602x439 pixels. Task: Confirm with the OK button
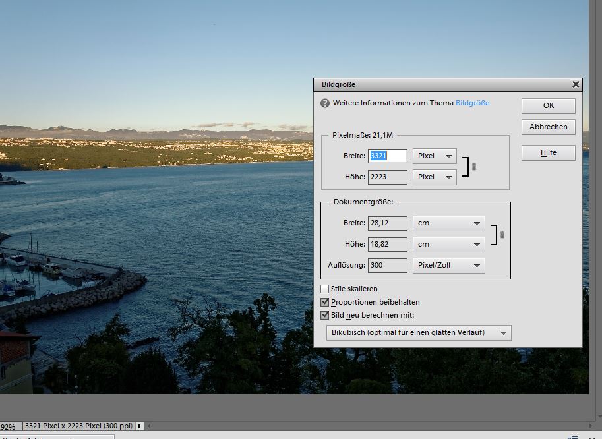pos(548,105)
